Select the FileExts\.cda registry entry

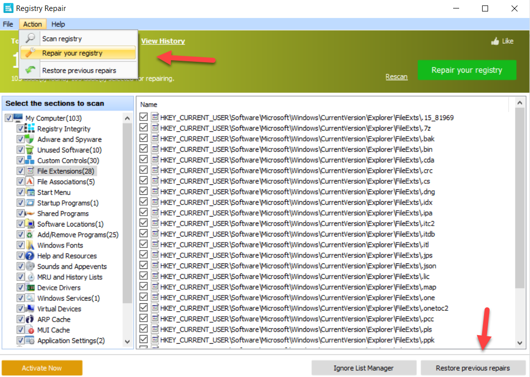297,160
